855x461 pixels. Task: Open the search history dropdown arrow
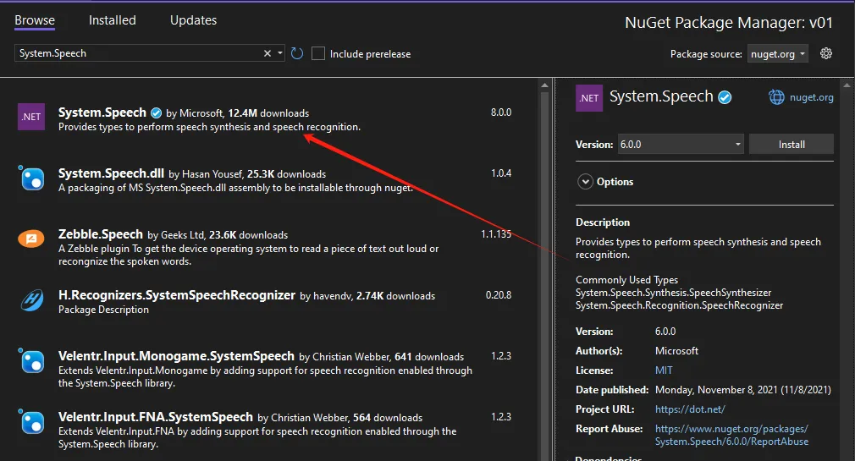[279, 53]
